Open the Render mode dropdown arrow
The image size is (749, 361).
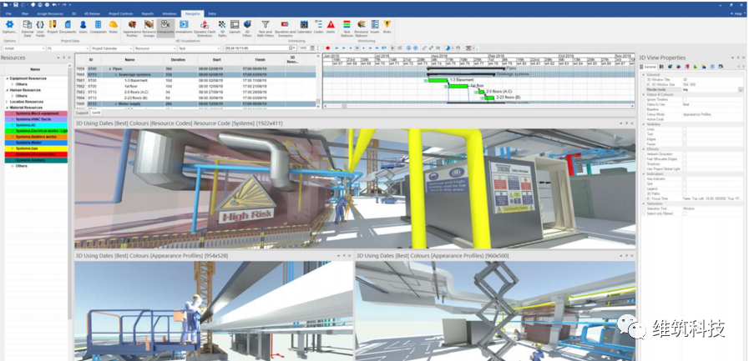click(741, 89)
